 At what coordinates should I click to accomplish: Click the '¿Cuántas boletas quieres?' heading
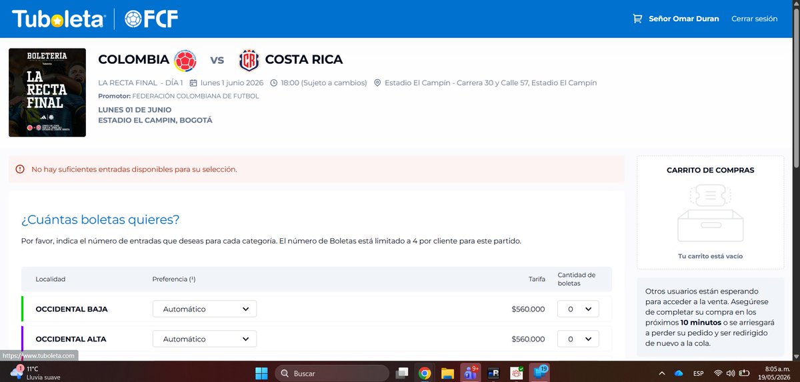(x=100, y=220)
